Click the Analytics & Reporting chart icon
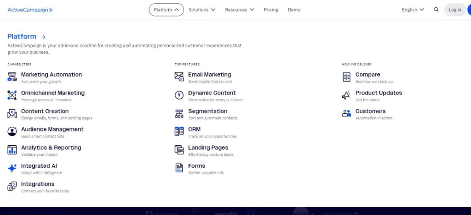Image resolution: width=471 pixels, height=215 pixels. coord(12,150)
